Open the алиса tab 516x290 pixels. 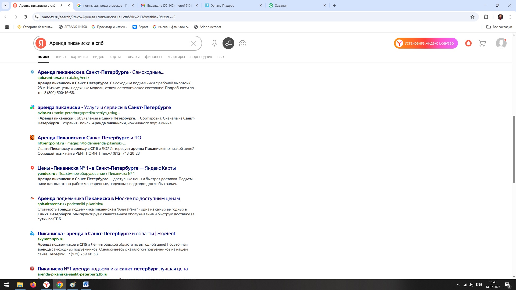(60, 57)
